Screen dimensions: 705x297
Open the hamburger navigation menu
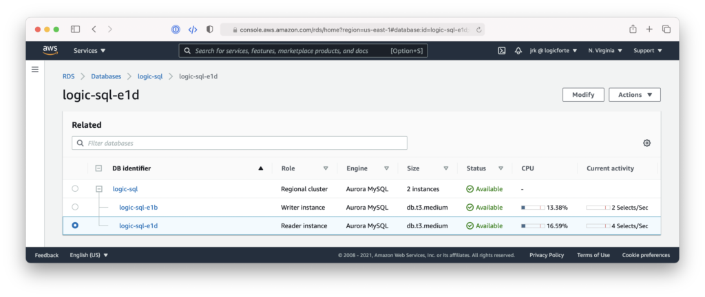point(35,69)
